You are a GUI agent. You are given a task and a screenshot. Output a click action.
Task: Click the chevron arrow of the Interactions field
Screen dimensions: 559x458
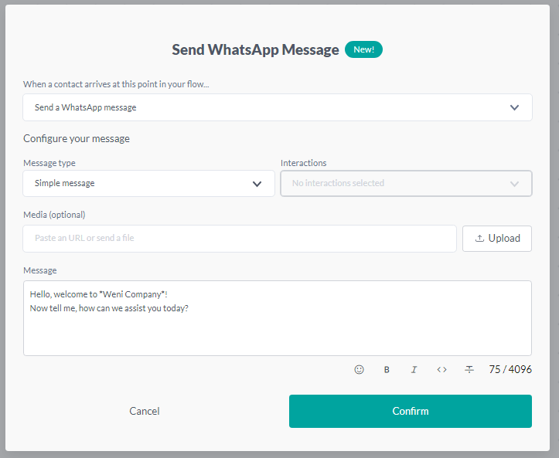coord(515,184)
